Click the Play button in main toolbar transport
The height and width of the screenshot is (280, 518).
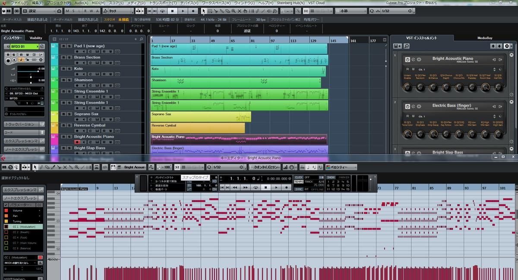click(x=183, y=10)
